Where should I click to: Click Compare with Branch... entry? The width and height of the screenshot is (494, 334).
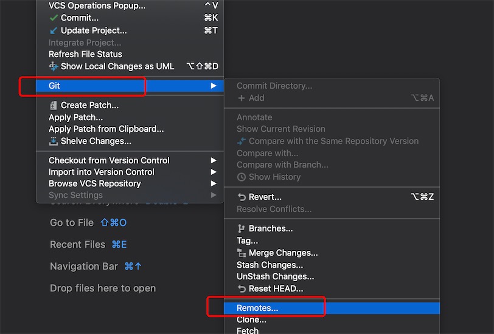[x=332, y=165]
